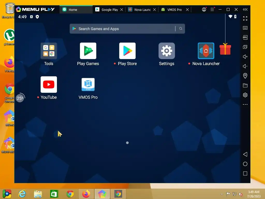Open the Play Store app
This screenshot has width=265, height=199.
coord(127,51)
